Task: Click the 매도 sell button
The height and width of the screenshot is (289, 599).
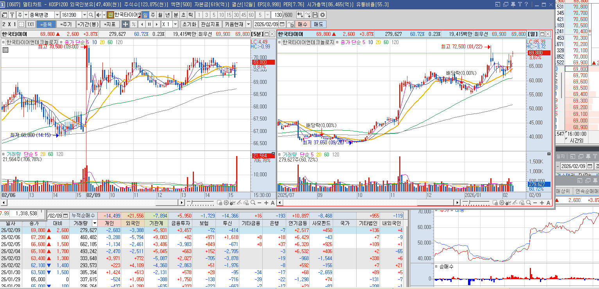Action: 319,24
